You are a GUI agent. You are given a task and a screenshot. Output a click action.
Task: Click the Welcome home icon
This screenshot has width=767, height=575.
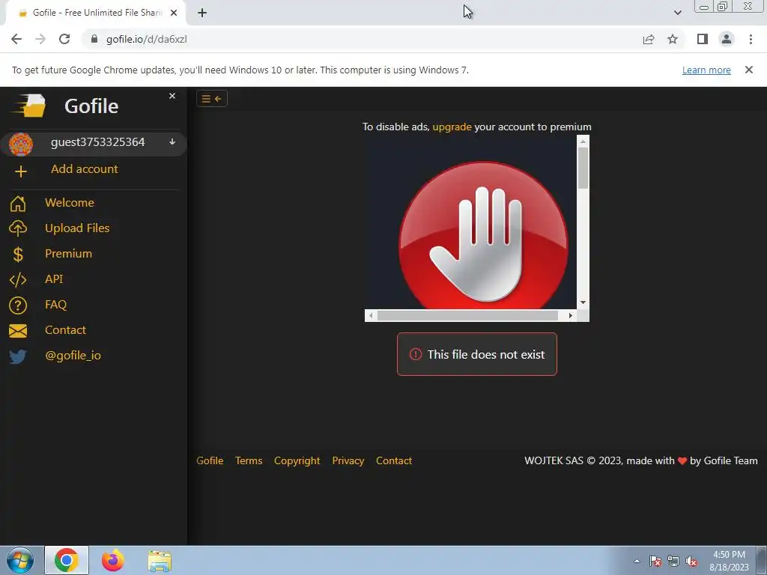18,204
